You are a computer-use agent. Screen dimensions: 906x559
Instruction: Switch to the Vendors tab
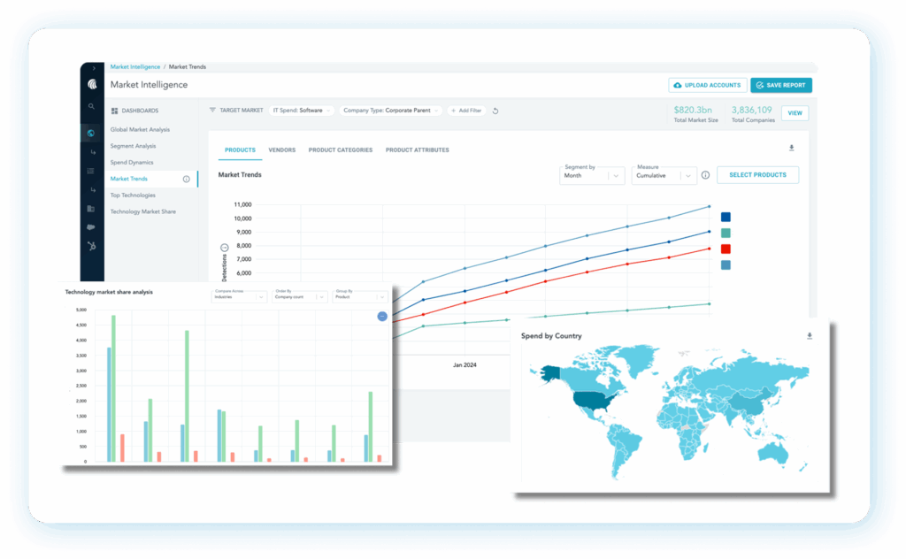pyautogui.click(x=281, y=150)
